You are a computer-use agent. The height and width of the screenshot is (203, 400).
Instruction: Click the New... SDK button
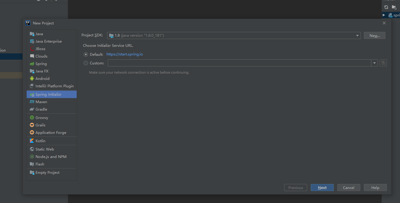click(375, 35)
